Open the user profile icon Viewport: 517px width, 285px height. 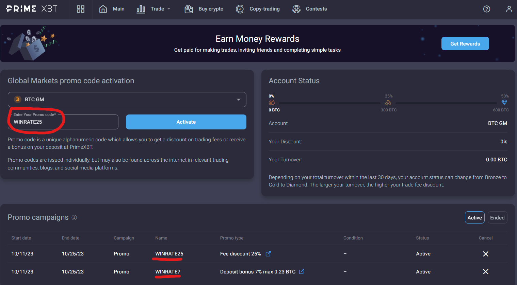(x=509, y=9)
